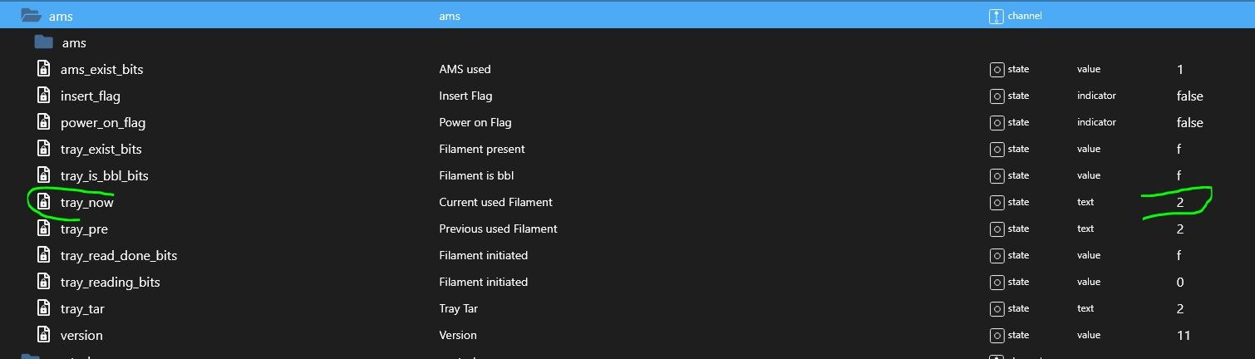Click the version value 11

[x=1184, y=335]
